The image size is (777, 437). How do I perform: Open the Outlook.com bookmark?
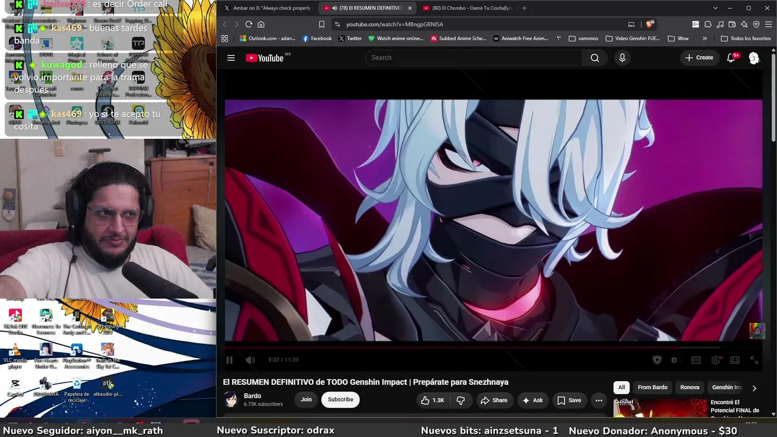(267, 38)
